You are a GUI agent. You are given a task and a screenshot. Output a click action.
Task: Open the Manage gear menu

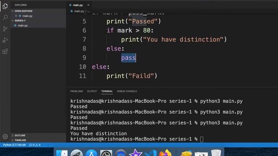(5, 136)
